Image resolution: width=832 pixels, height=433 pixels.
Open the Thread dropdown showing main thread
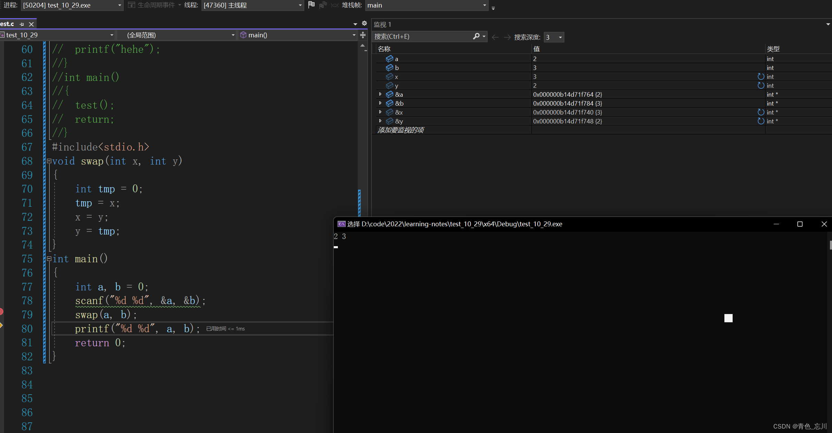[253, 5]
